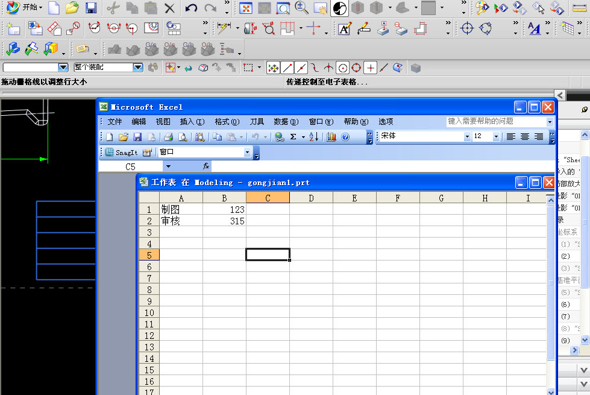Click the hand Pan view icon

tap(320, 8)
